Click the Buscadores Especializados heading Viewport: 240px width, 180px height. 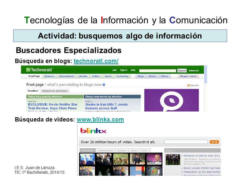[69, 50]
